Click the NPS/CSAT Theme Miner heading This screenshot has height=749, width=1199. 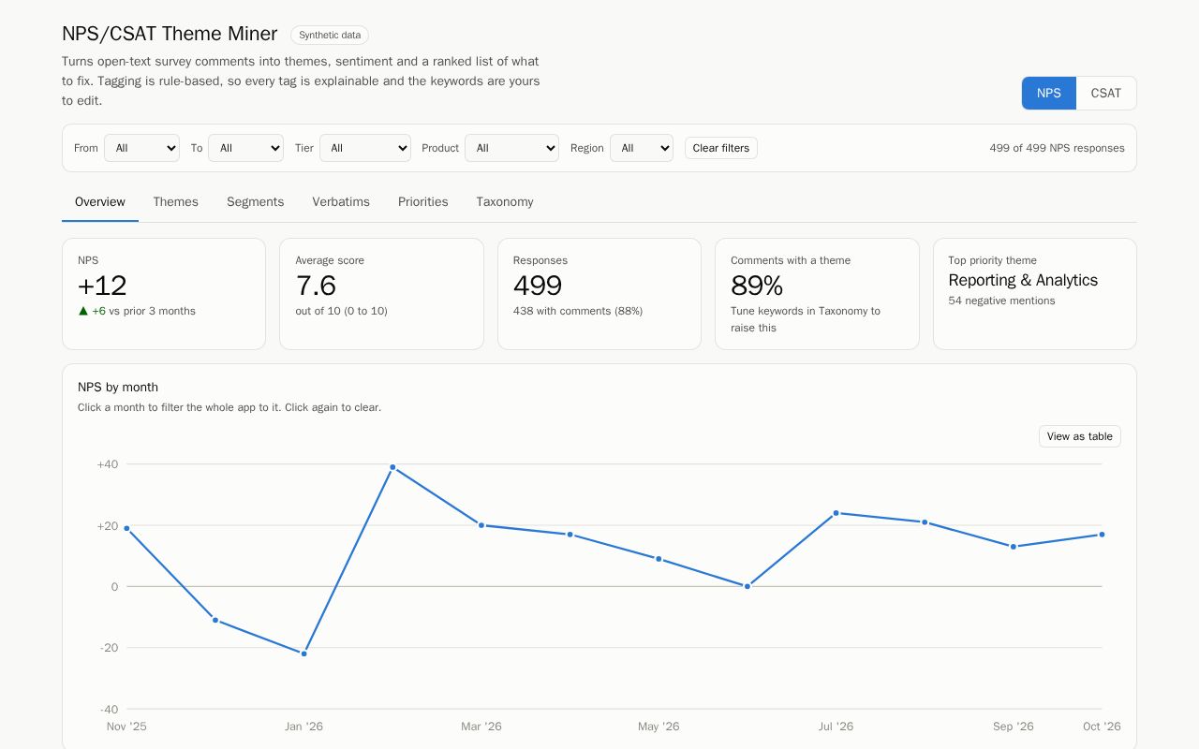tap(170, 34)
